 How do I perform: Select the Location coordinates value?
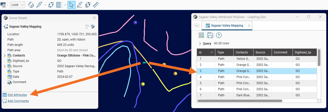tap(77, 34)
